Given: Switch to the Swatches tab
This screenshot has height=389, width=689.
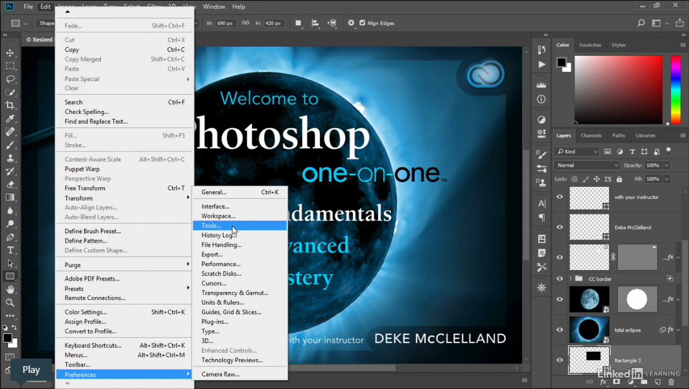Looking at the screenshot, I should [x=590, y=45].
